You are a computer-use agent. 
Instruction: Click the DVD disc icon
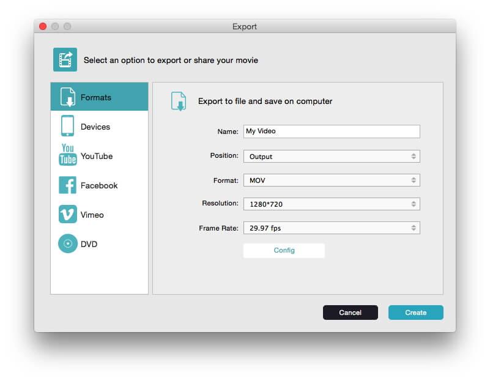pyautogui.click(x=67, y=243)
